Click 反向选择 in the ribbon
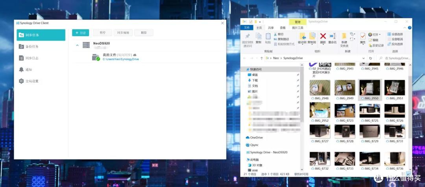The image size is (425, 187). click(395, 44)
